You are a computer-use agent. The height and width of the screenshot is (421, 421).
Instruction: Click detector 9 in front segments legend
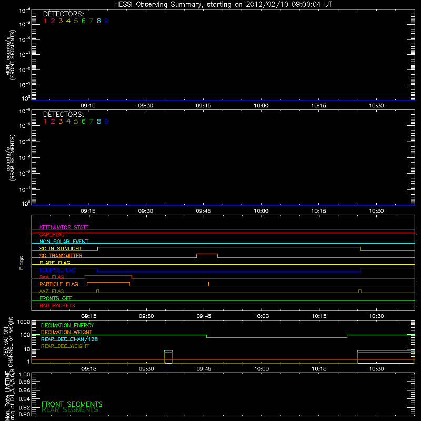107,21
